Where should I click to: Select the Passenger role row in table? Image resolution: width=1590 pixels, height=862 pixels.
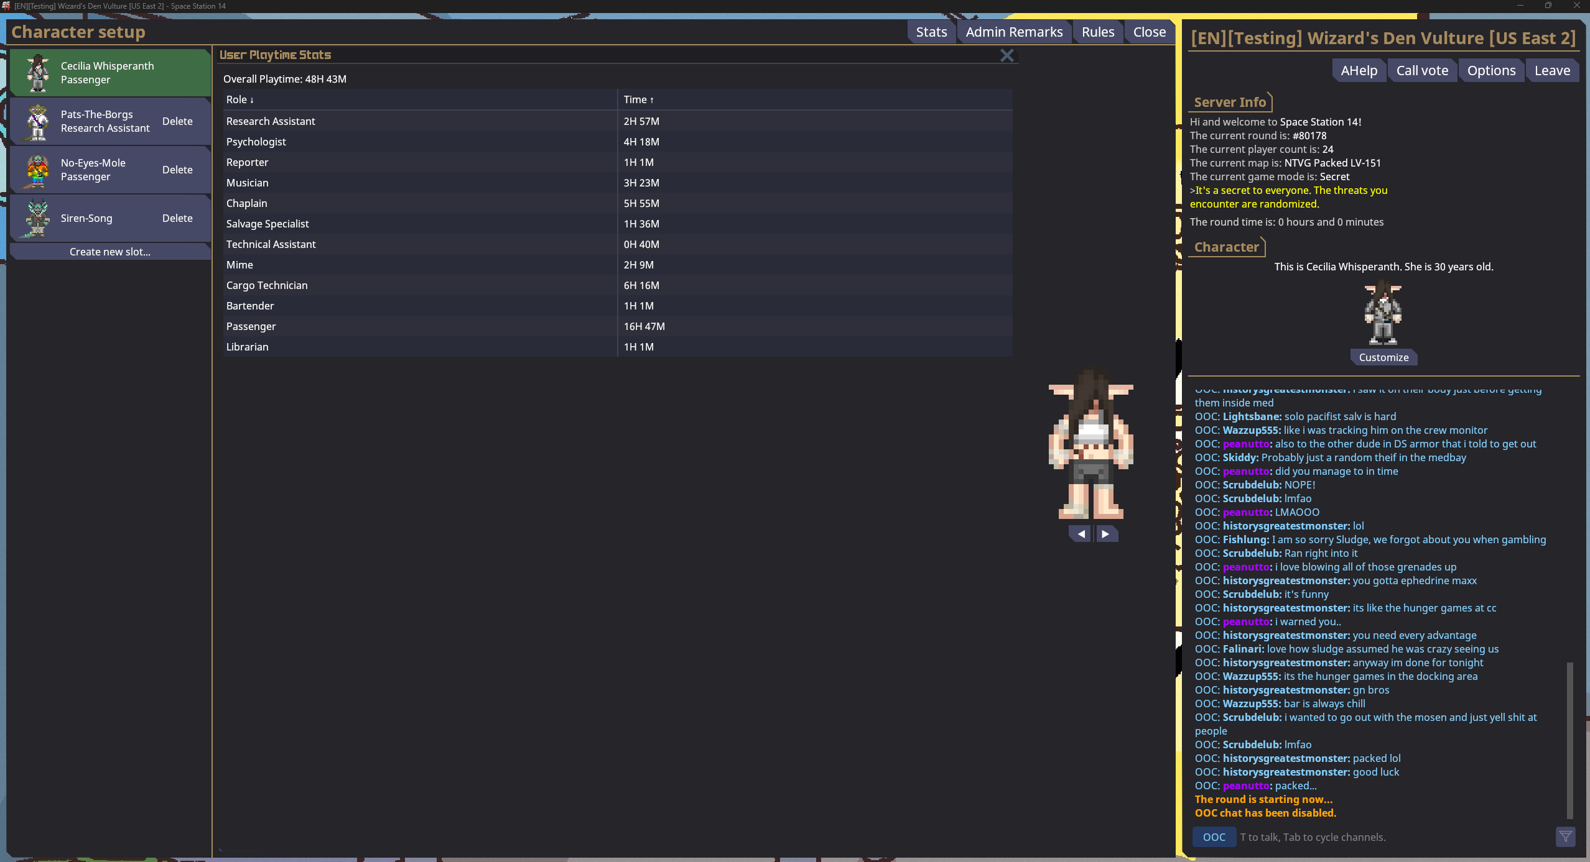[x=618, y=326]
